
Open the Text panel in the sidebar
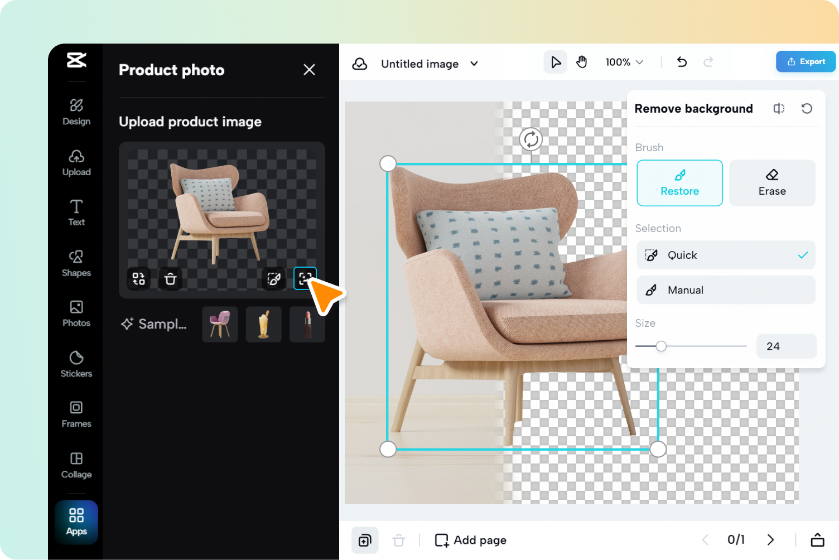click(76, 212)
